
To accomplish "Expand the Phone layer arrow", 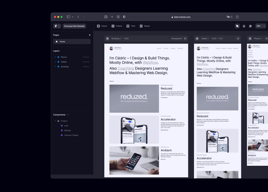I will coord(55,57).
